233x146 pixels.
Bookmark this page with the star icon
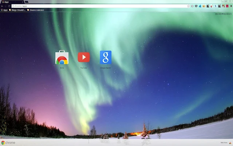pyautogui.click(x=188, y=6)
